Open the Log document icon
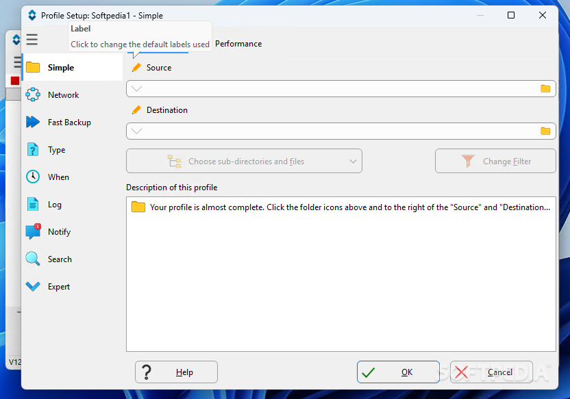570x399 pixels. coord(33,204)
